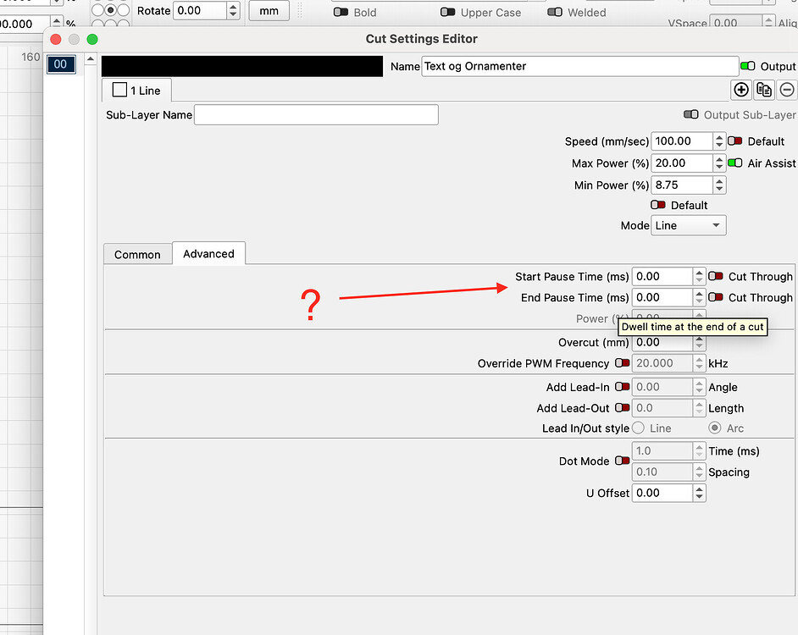Switch to the Common tab
Viewport: 798px width, 635px height.
coord(137,254)
